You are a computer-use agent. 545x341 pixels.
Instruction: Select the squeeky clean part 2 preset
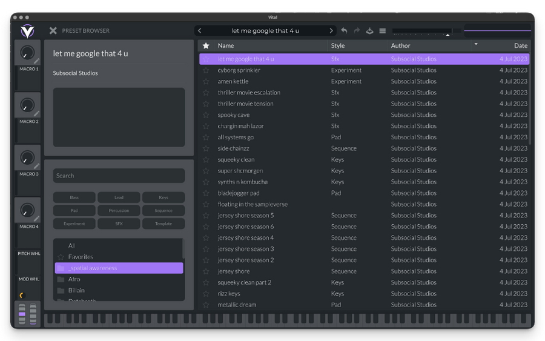coord(365,283)
